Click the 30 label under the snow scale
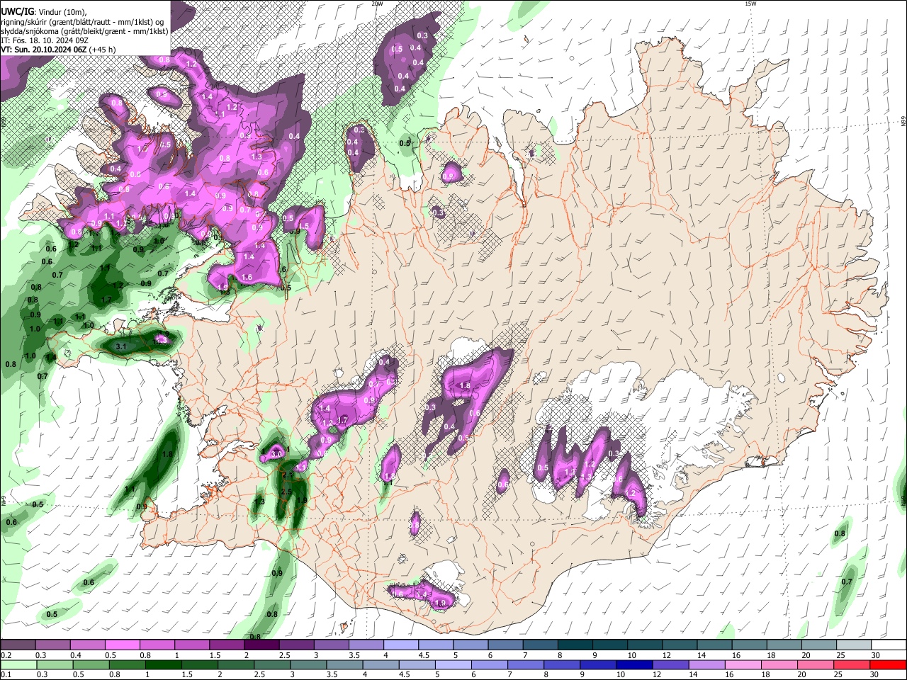This screenshot has height=680, width=907. coord(875,655)
